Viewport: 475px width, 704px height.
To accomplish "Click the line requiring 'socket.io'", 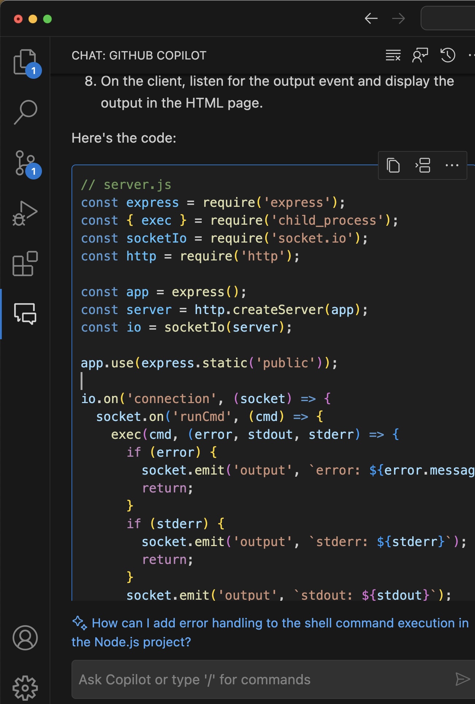I will click(x=224, y=238).
